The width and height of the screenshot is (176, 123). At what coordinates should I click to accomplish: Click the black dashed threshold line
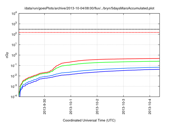89,29
